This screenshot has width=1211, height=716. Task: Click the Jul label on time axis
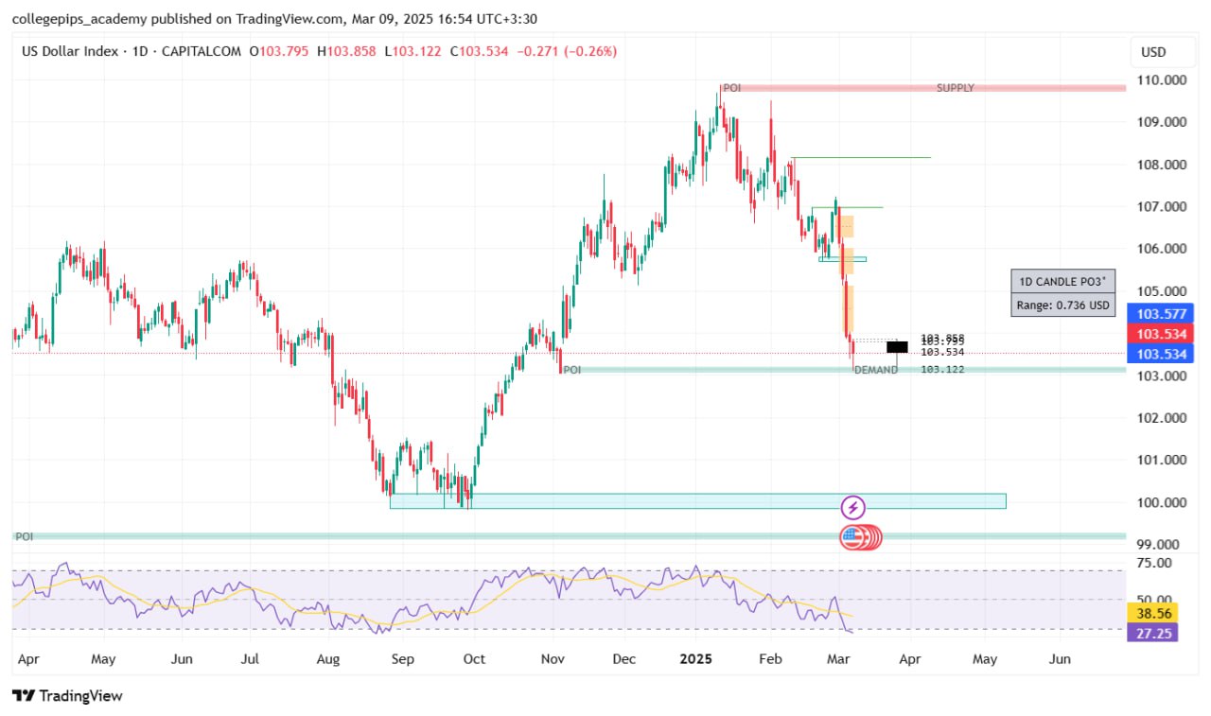[x=251, y=659]
